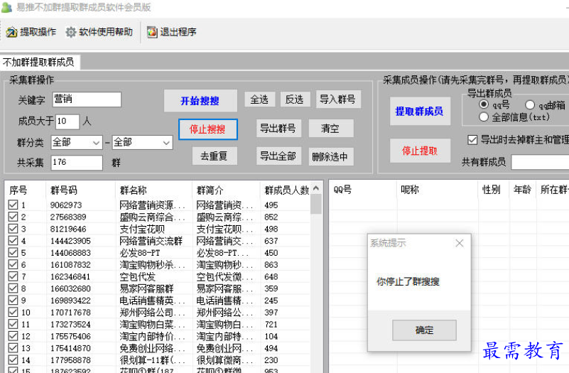Select group name 支付宝花呗

tap(142, 229)
